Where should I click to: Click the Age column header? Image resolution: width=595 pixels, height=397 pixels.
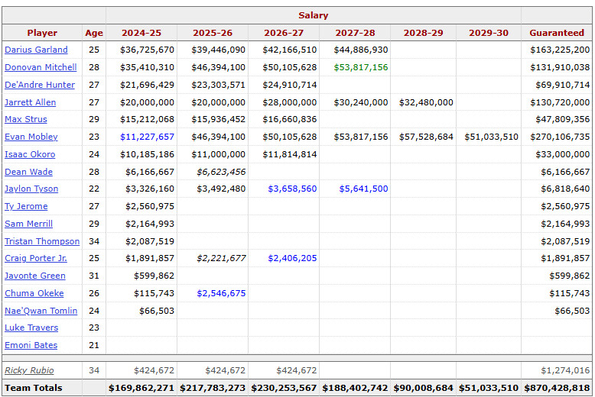tap(94, 33)
